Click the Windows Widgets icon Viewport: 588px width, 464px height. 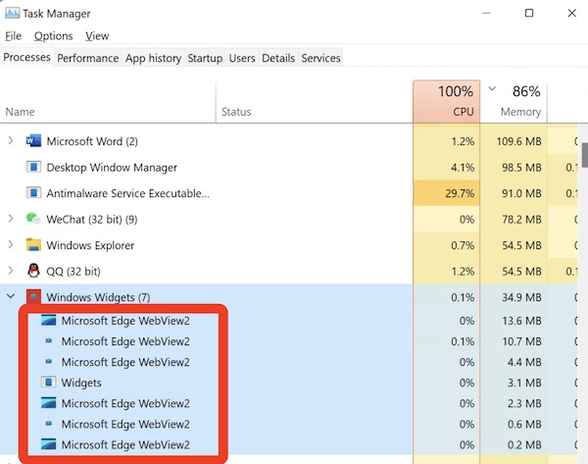tap(34, 296)
